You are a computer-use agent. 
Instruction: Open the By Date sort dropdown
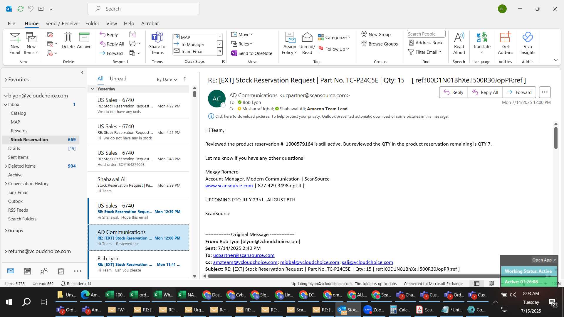click(x=167, y=80)
